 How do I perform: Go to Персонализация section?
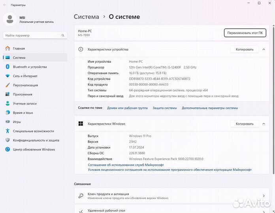tap(35, 85)
